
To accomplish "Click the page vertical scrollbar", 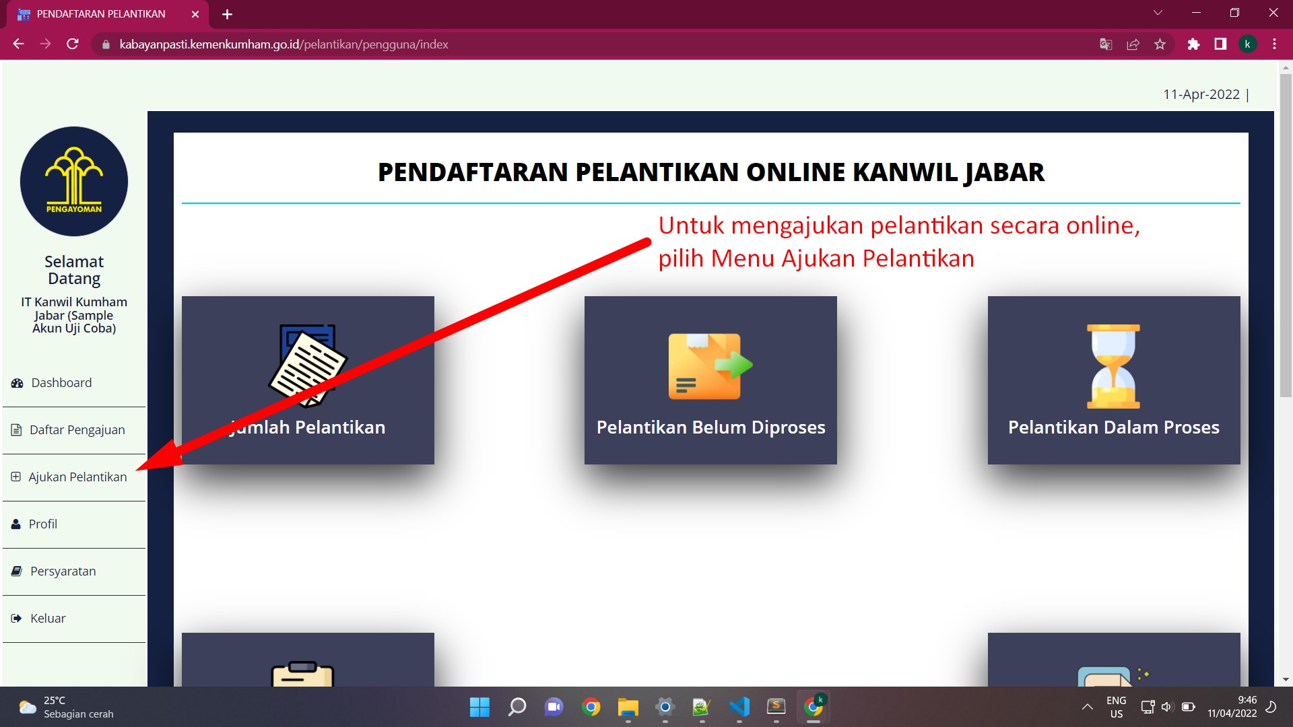I will tap(1286, 236).
